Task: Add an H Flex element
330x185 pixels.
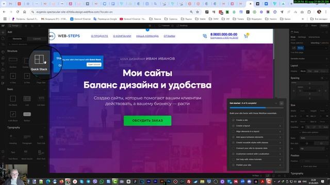Action: (27, 78)
